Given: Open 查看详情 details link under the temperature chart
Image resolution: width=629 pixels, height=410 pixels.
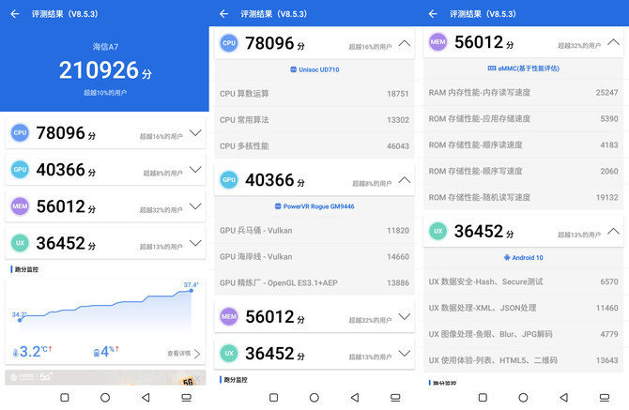Looking at the screenshot, I should (x=184, y=354).
